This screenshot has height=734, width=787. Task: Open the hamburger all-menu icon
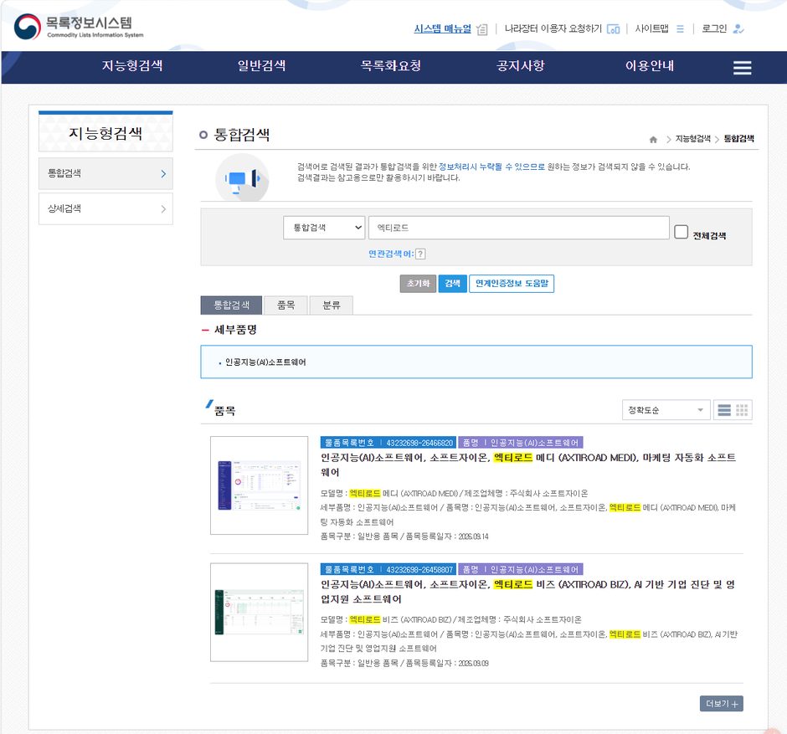(742, 68)
